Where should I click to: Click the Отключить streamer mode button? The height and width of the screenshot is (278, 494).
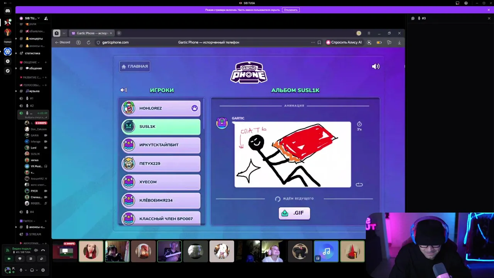(x=291, y=10)
